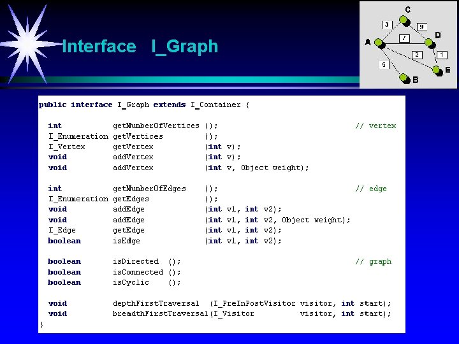Click the "boolean" keyword before isCyclic
This screenshot has height=344, width=459.
click(x=64, y=283)
